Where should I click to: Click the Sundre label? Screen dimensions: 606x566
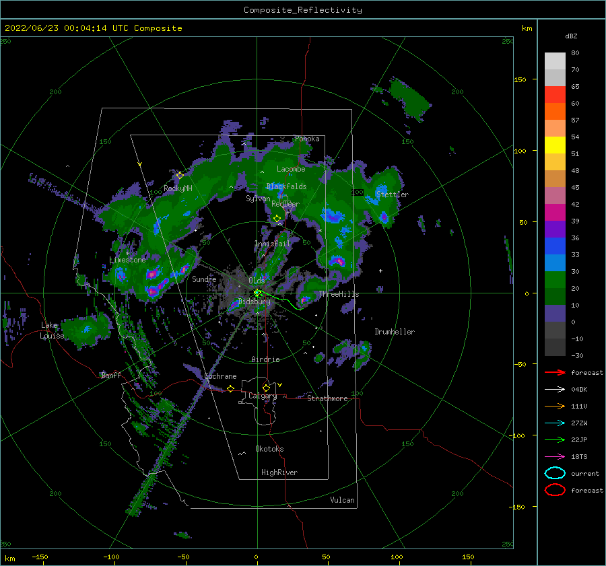[204, 279]
